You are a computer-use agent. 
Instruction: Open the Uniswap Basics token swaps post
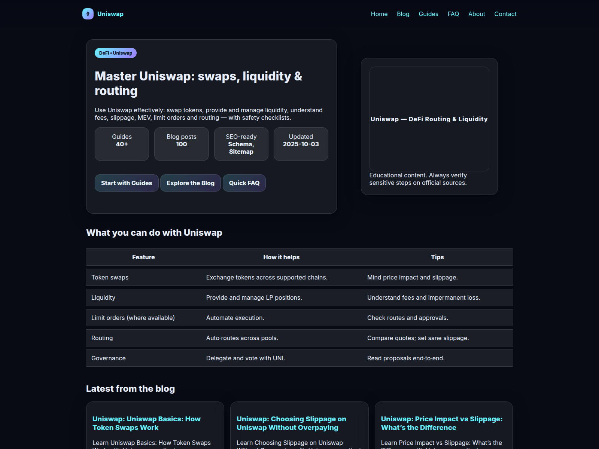click(x=146, y=423)
